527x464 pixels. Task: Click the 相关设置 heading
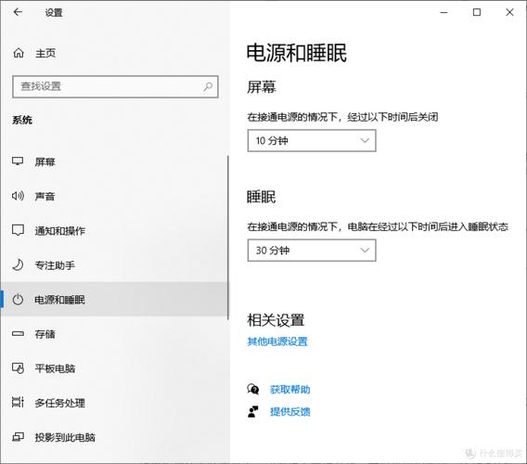pyautogui.click(x=276, y=320)
